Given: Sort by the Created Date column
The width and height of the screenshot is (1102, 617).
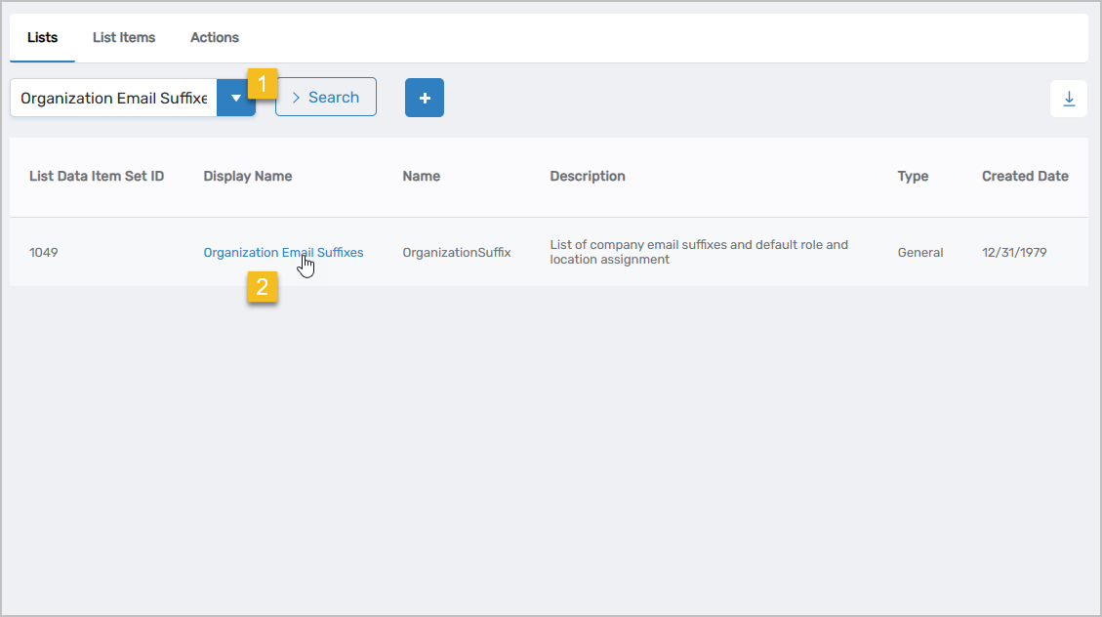Looking at the screenshot, I should (1025, 177).
